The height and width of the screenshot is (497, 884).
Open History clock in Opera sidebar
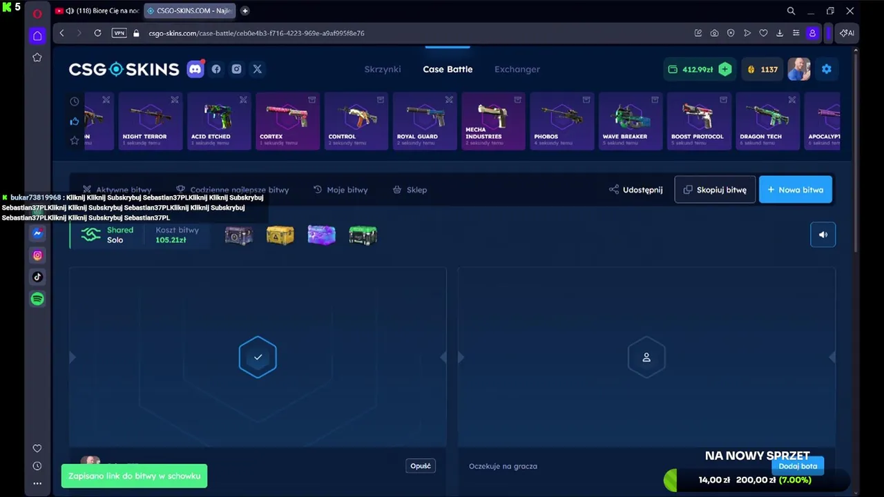coord(37,466)
